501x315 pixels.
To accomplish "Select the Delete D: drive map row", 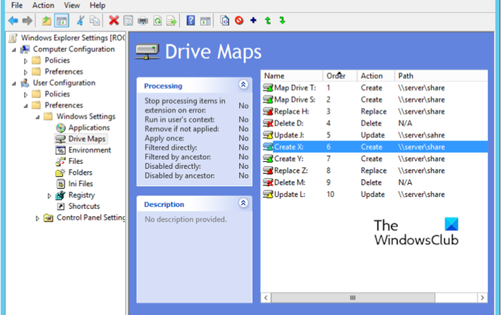I will click(x=288, y=123).
